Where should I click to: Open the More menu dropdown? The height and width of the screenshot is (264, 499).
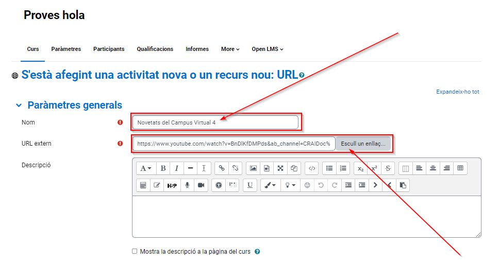230,49
